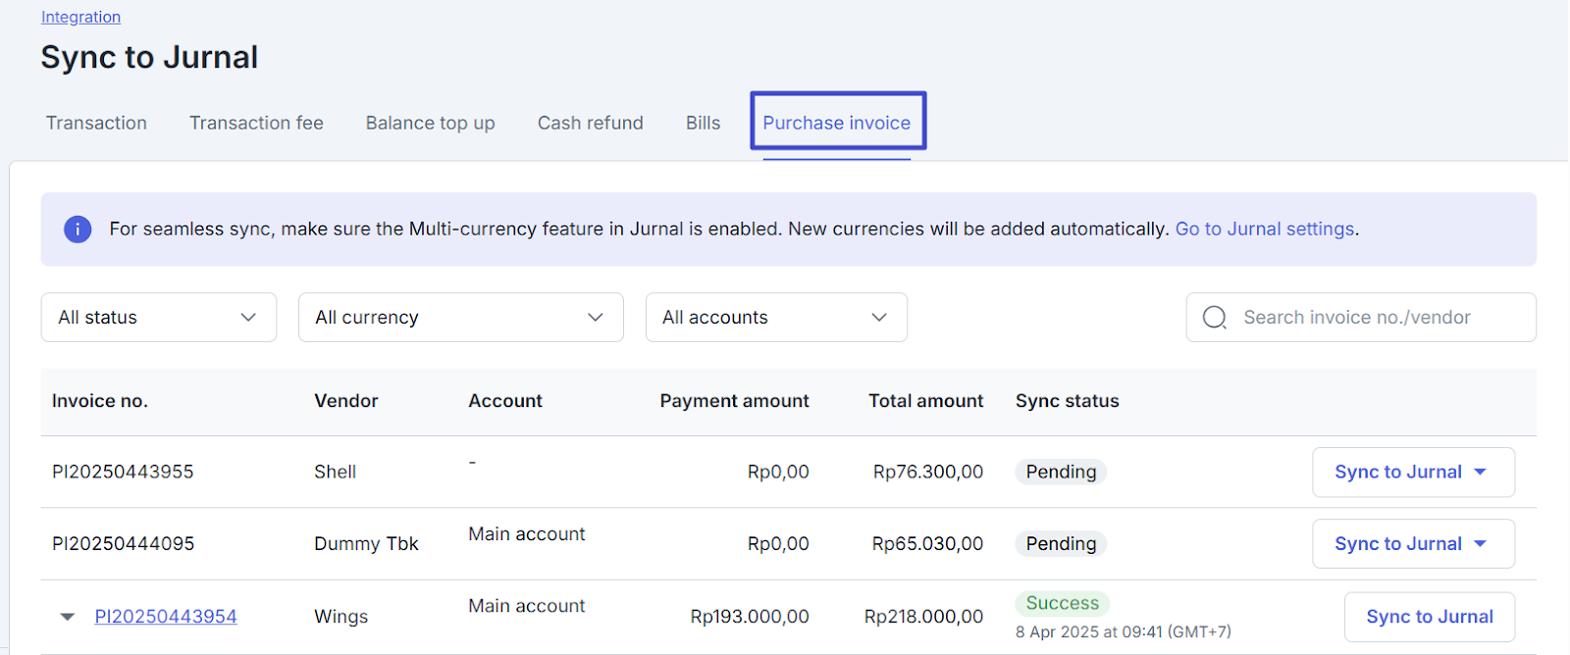The width and height of the screenshot is (1570, 655).
Task: Click the Pending status badge for Shell
Action: pos(1061,473)
